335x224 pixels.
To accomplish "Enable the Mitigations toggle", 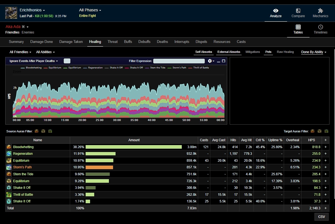I will pyautogui.click(x=252, y=52).
